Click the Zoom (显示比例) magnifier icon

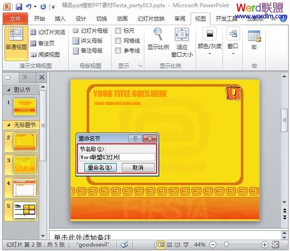click(158, 34)
